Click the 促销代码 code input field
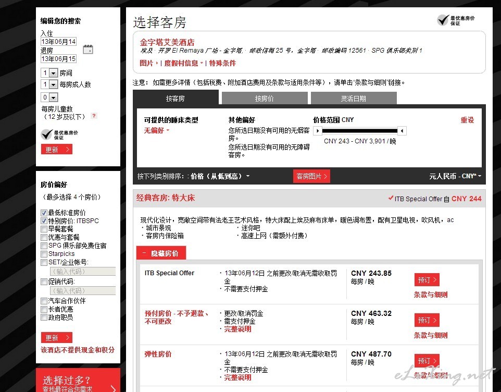 [83, 291]
